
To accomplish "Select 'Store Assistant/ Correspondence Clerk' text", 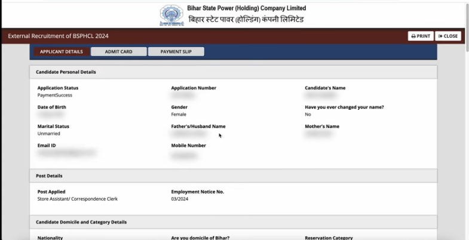I will 78,199.
